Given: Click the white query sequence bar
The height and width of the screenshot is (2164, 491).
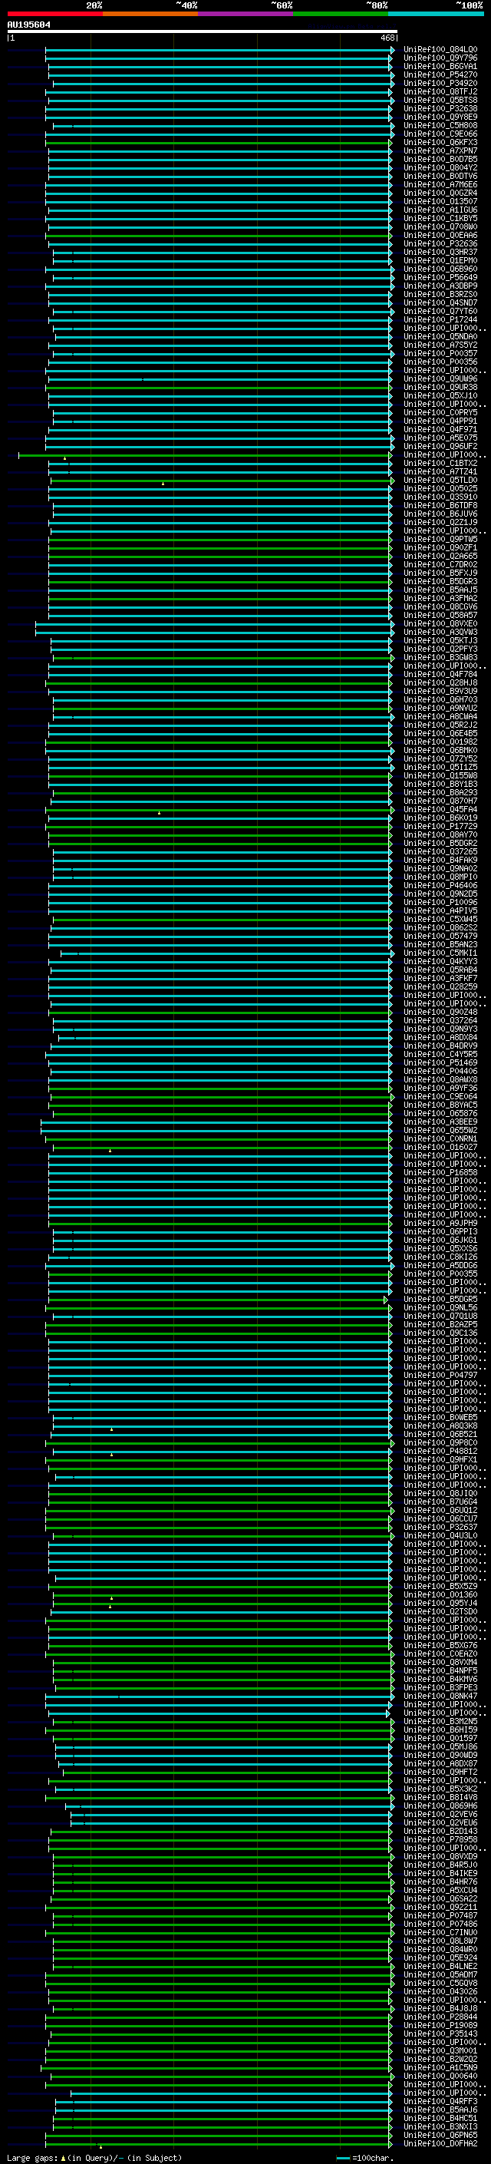Looking at the screenshot, I should (x=203, y=32).
